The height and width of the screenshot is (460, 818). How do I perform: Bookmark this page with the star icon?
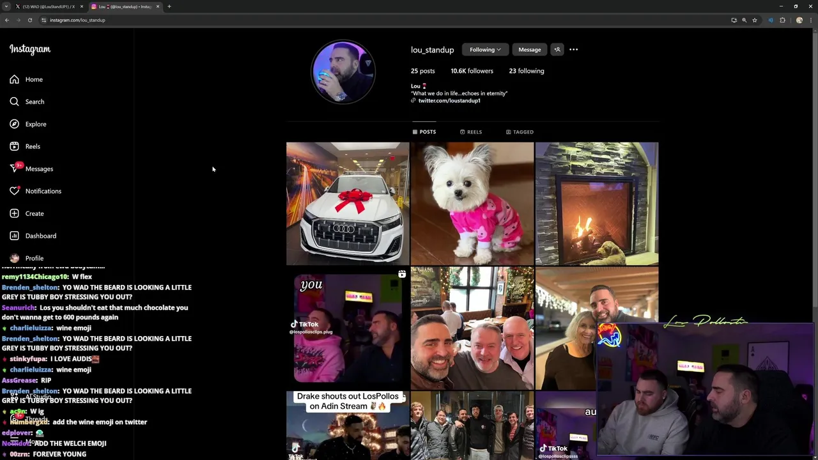click(754, 20)
